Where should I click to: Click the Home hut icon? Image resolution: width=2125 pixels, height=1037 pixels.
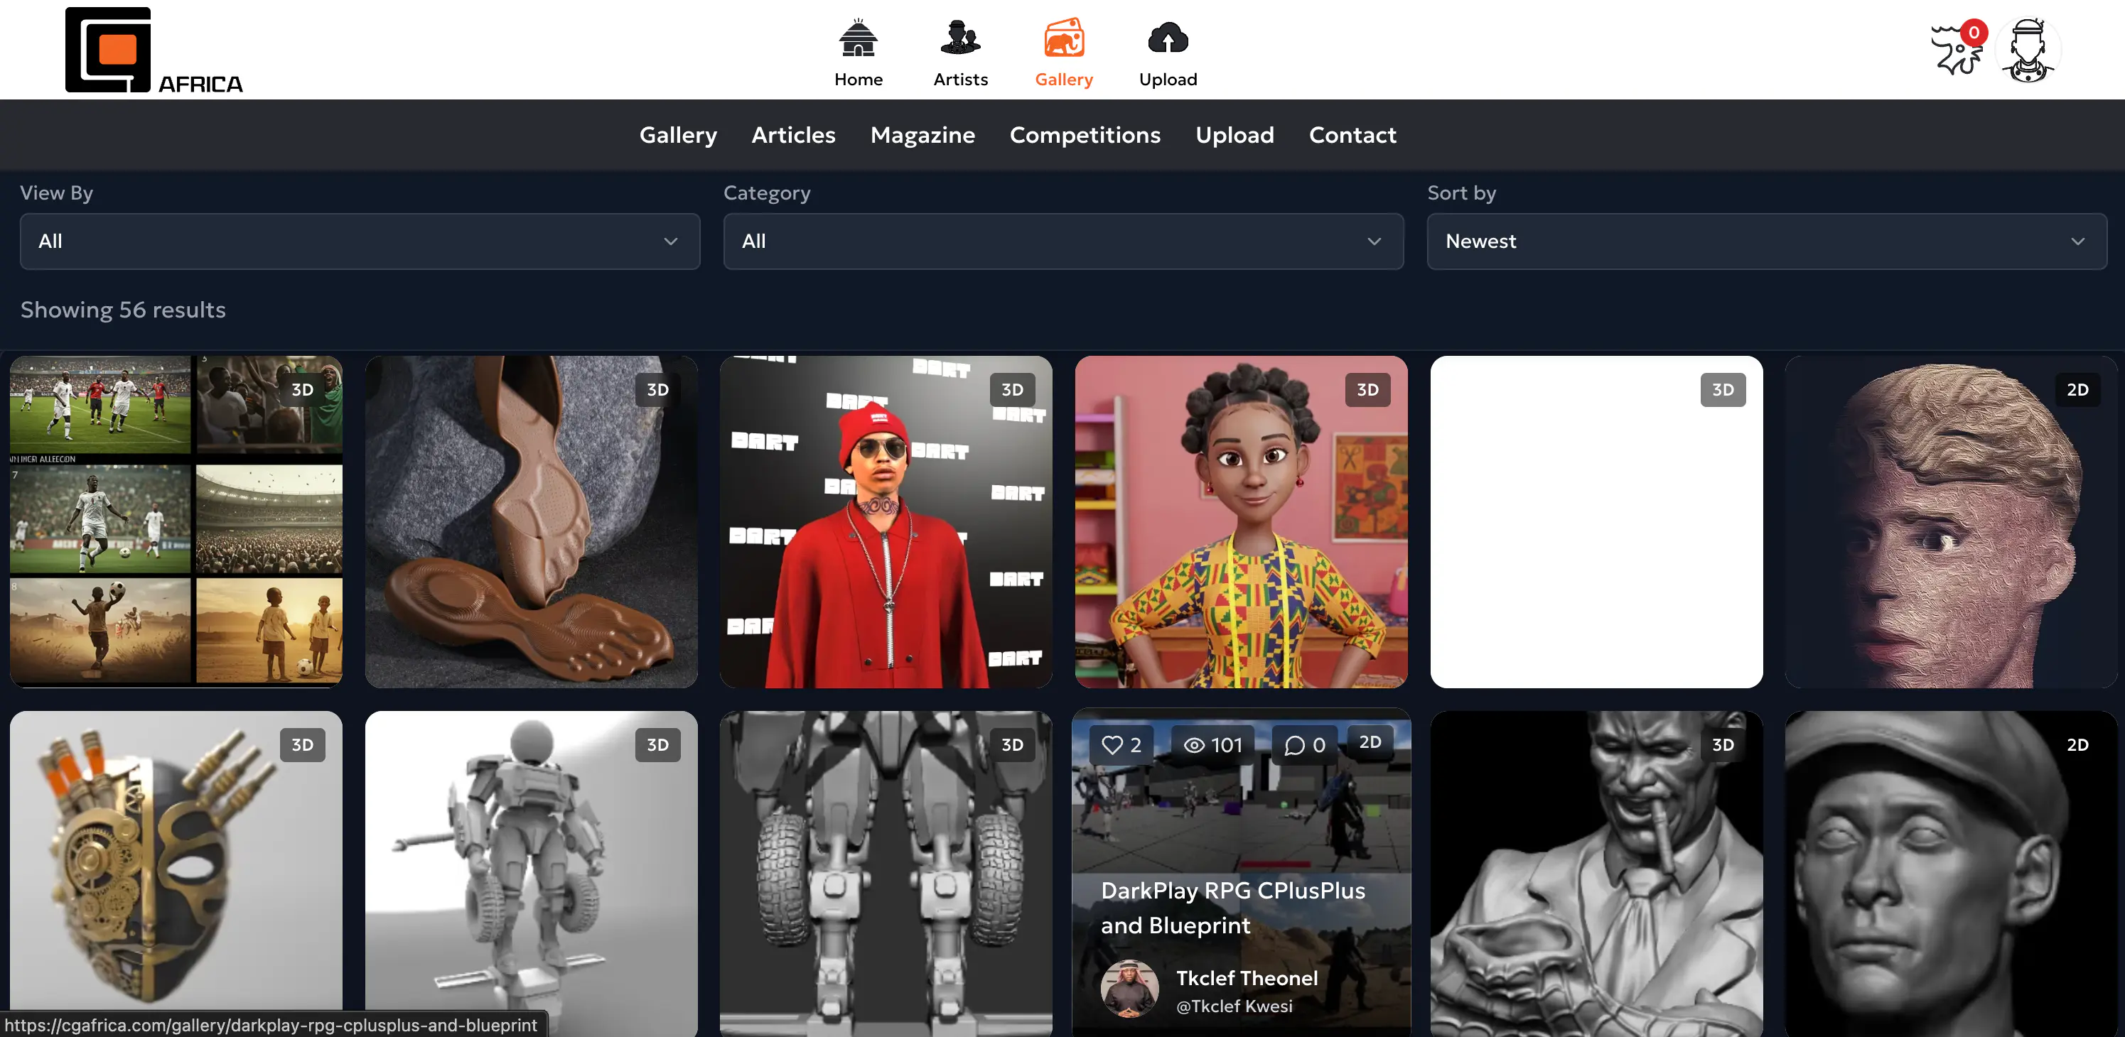[858, 38]
